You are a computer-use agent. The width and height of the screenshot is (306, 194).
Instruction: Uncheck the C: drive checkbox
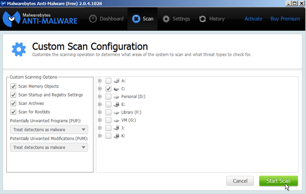click(108, 89)
